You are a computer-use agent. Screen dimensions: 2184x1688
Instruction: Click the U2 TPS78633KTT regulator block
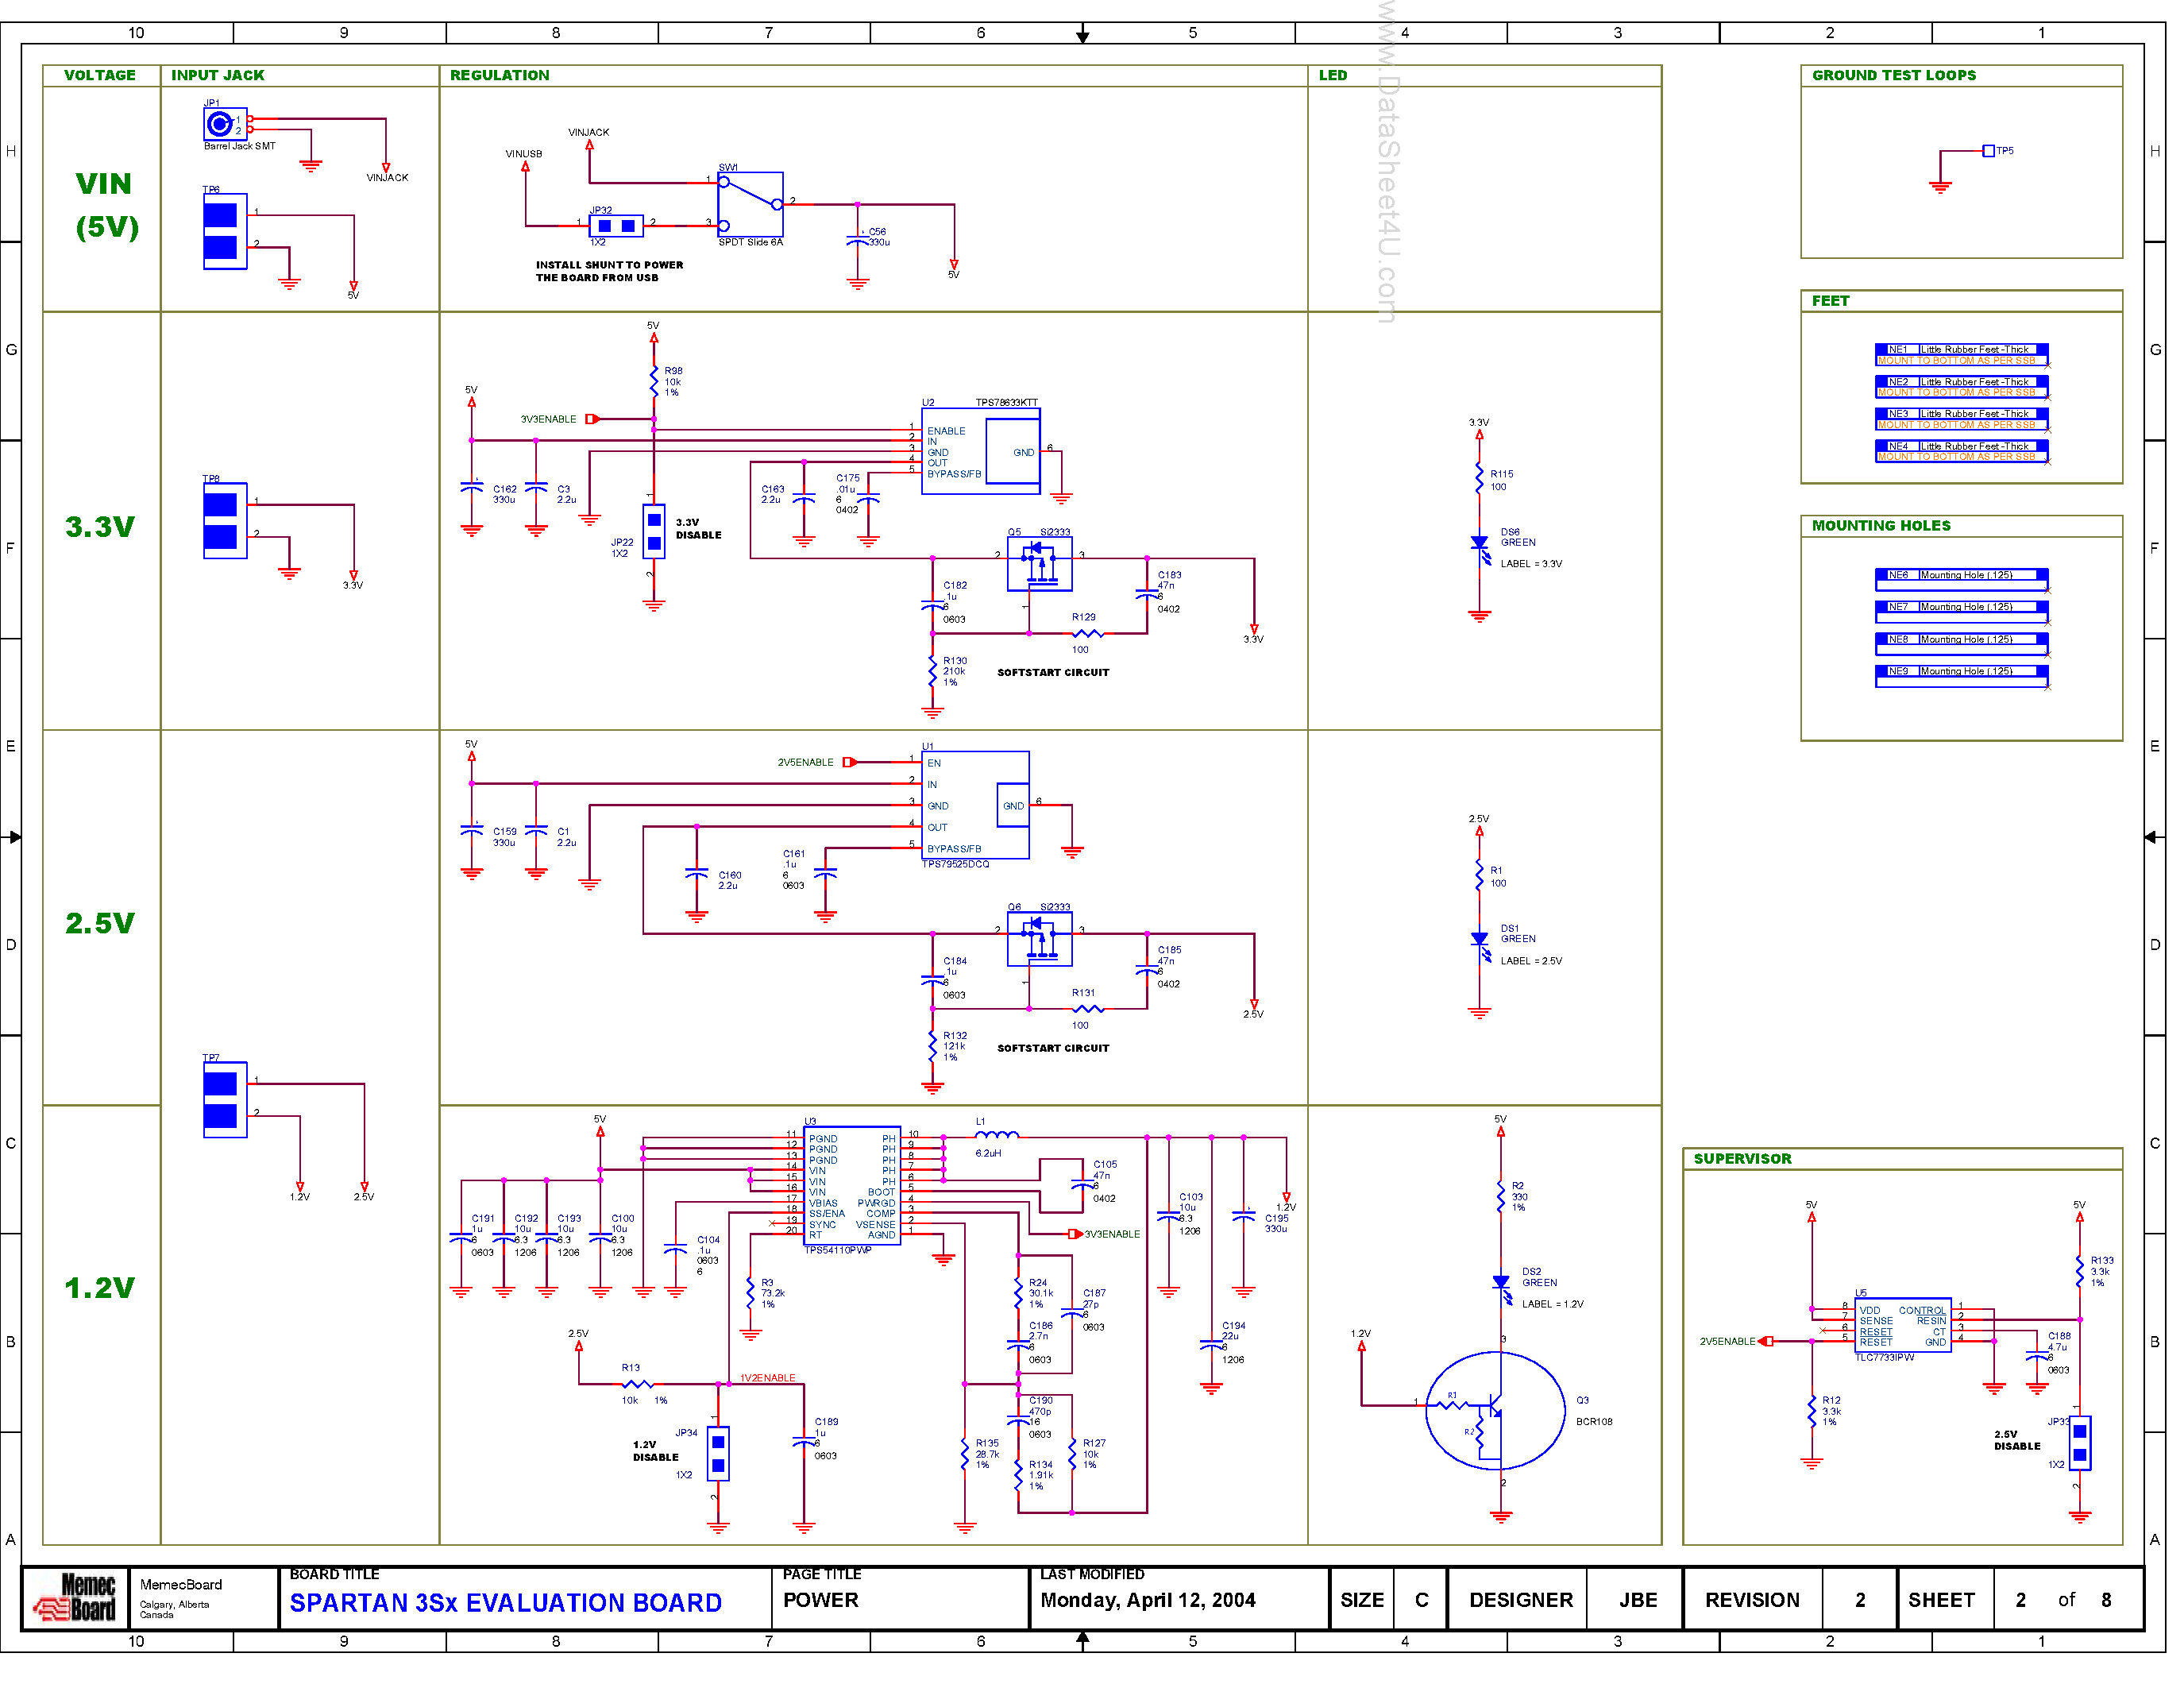981,452
